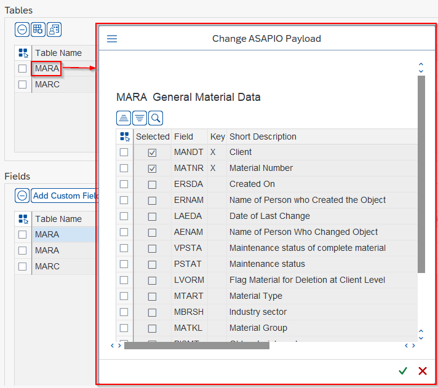Click the horizontal scrollbar thumb of the field grid

pos(197,346)
